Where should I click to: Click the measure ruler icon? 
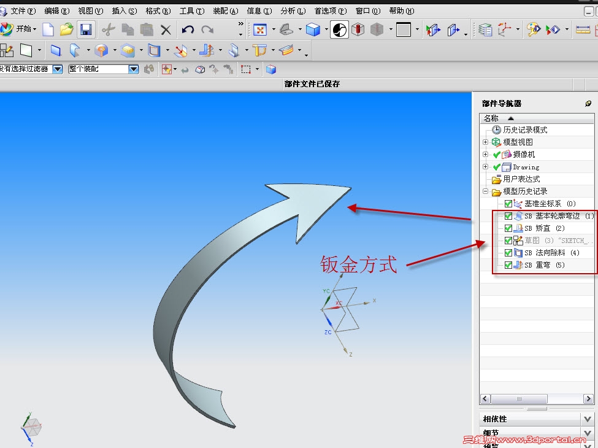(x=583, y=29)
